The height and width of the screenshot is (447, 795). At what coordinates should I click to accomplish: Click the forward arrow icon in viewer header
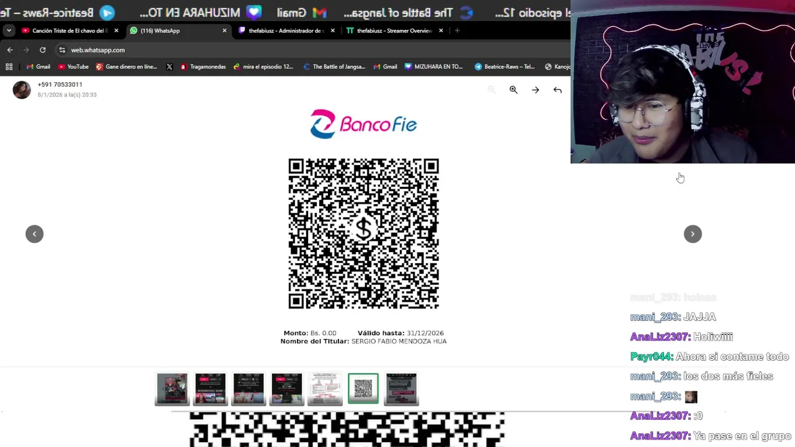535,90
